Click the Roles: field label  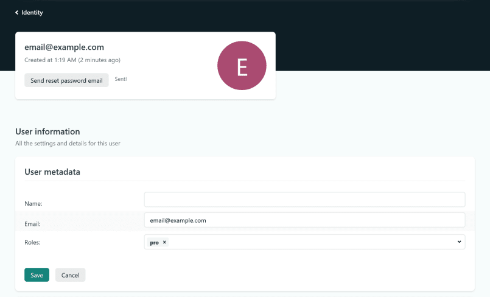click(x=32, y=242)
